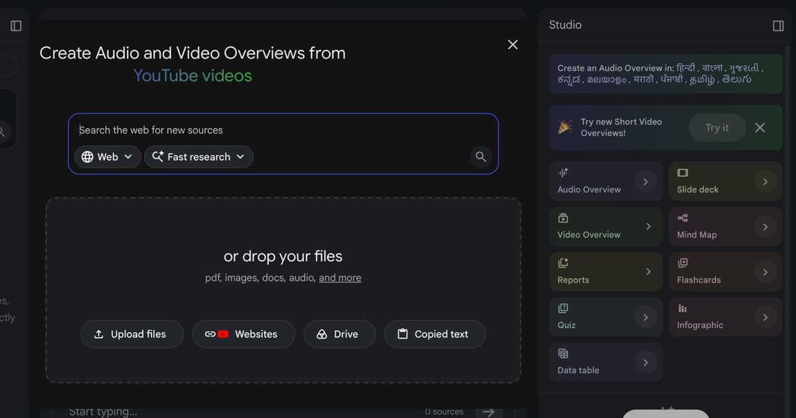Click the Data table grid icon
The image size is (796, 418).
[x=563, y=353]
